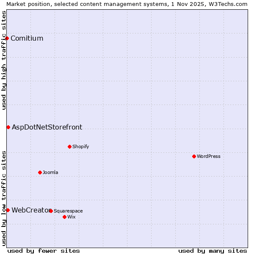The image size is (254, 254).
Task: Click the red marker for Comitium
Action: coord(7,39)
